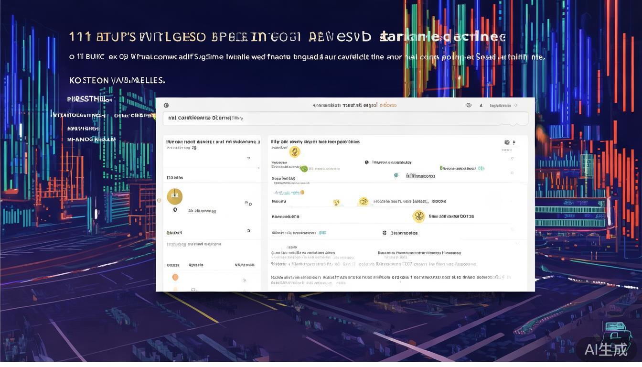
Task: Click the gray round button in window's top-left corner
Action: tap(166, 105)
